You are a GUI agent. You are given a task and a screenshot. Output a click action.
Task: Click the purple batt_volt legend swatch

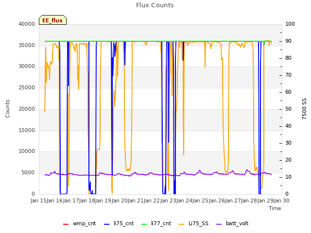pyautogui.click(x=219, y=224)
